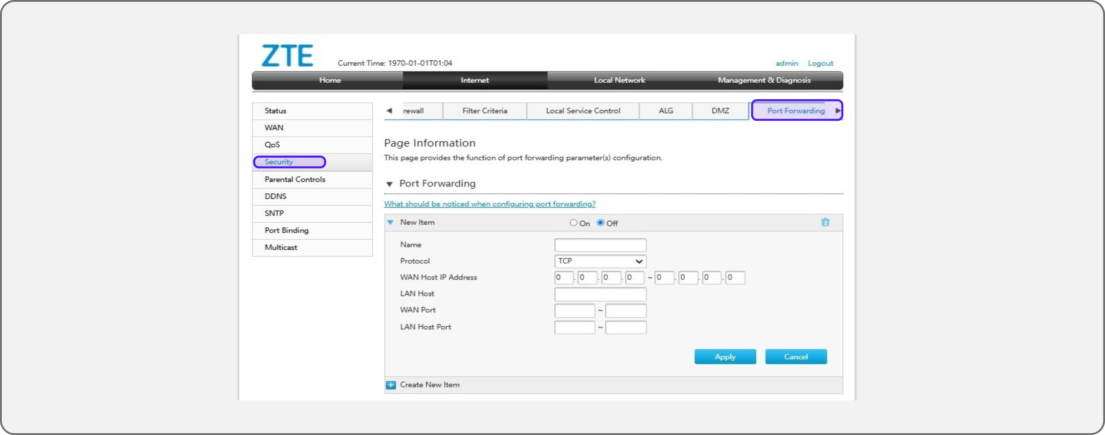
Task: Switch to the DMZ tab
Action: (720, 111)
